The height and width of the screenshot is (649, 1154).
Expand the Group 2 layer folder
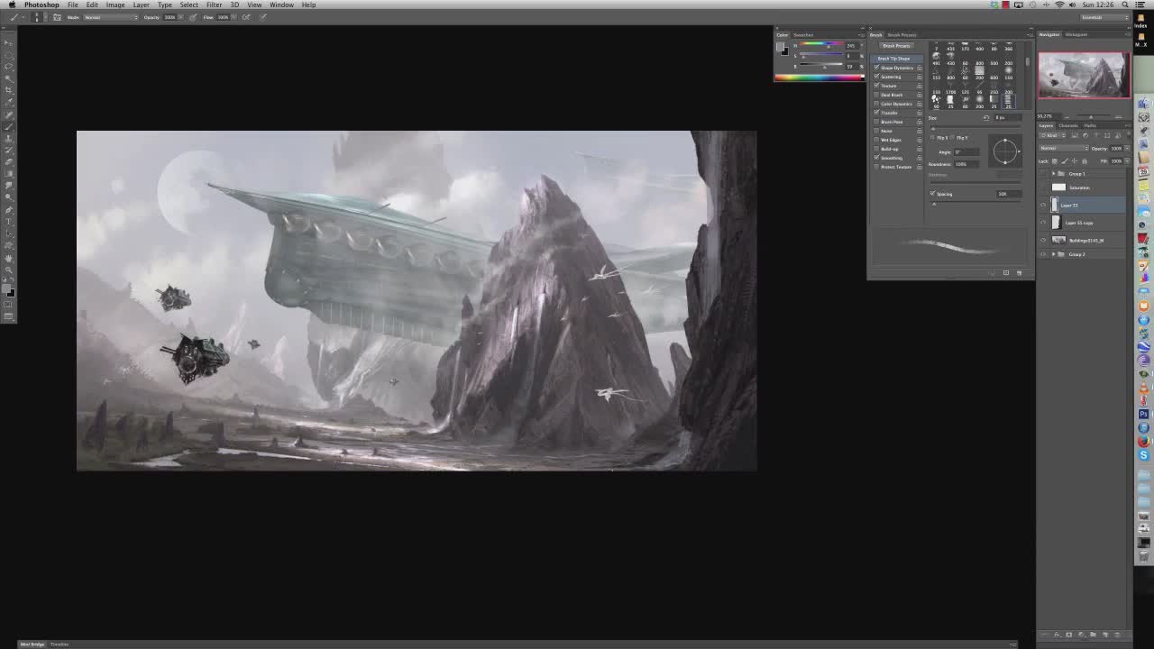tap(1054, 254)
